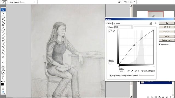Open the Рабочая среда workspace menu
This screenshot has height=98, width=175.
[x=129, y=2]
